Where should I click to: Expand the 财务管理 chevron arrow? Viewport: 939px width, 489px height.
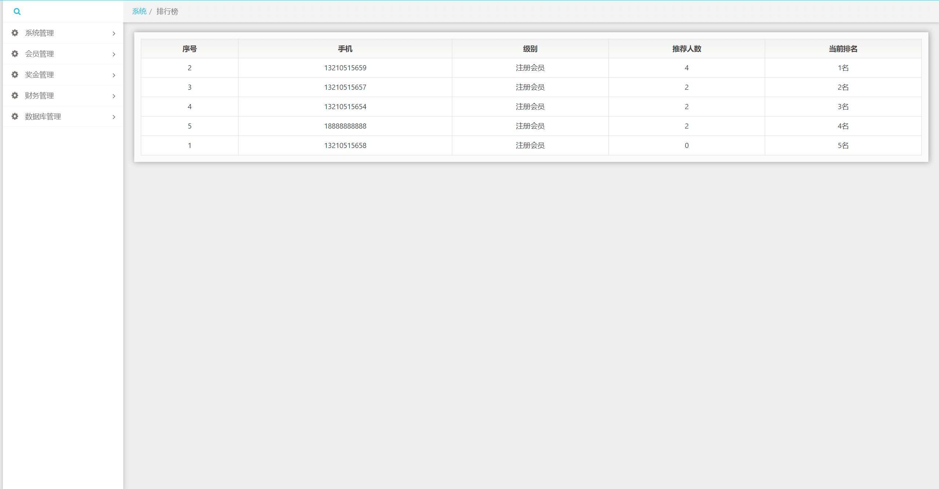pyautogui.click(x=114, y=96)
